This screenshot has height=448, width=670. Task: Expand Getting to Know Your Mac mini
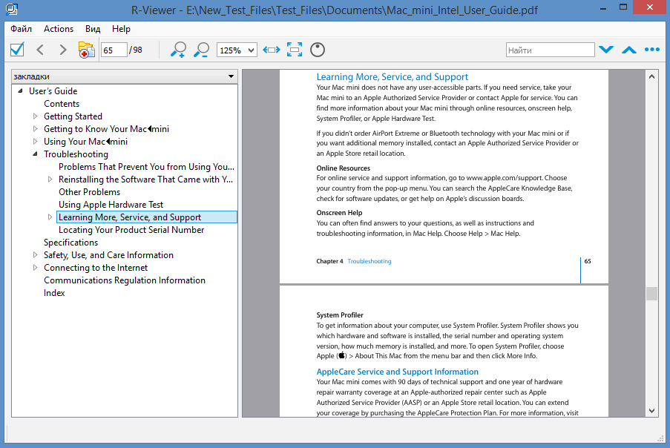35,128
